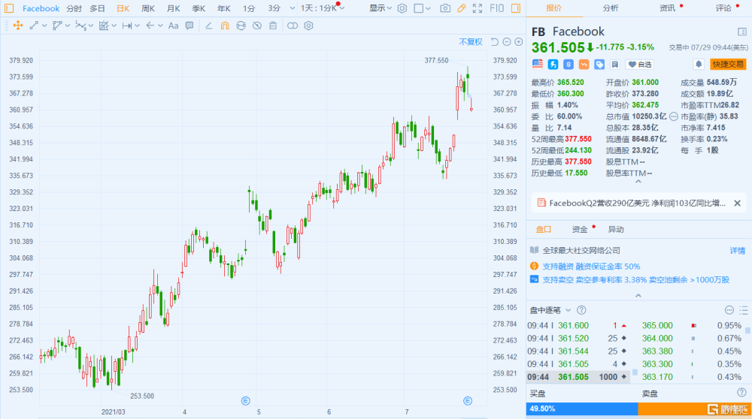Set a price alert with bell icon
Image resolution: width=752 pixels, height=419 pixels.
[x=699, y=64]
